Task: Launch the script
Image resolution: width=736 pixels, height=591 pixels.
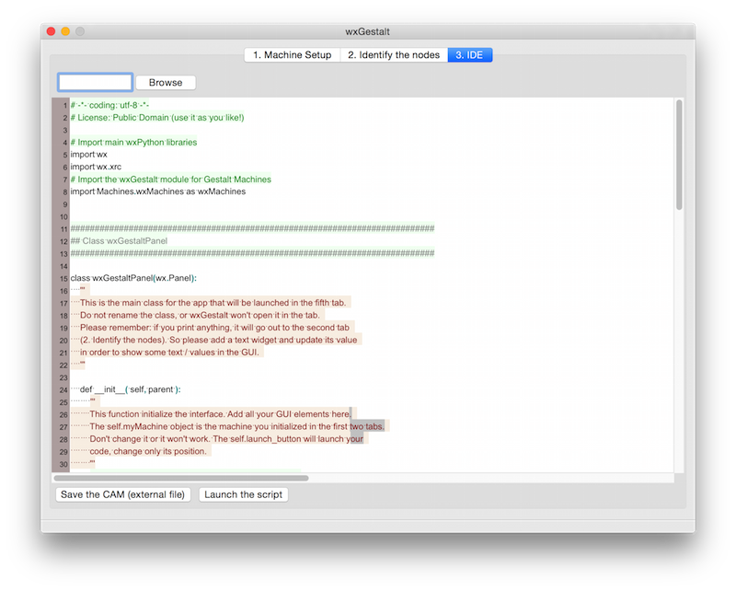Action: tap(244, 494)
